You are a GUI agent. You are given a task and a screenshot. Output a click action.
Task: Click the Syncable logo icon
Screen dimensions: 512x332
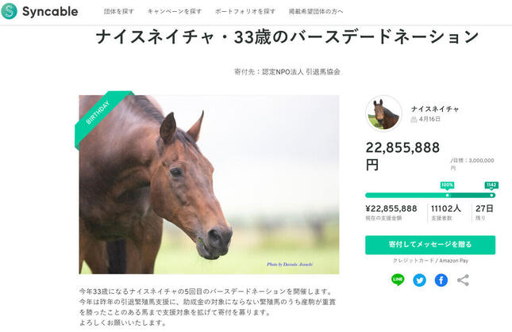click(10, 11)
